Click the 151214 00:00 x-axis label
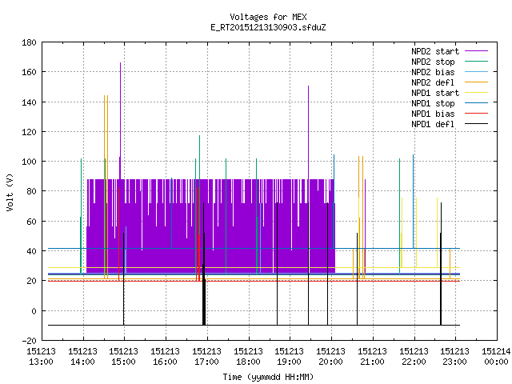The width and height of the screenshot is (512, 384). (496, 357)
